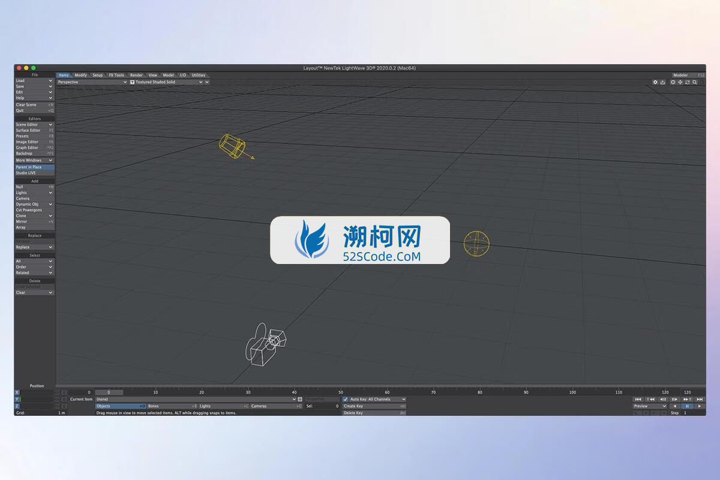The image size is (720, 480).
Task: Switch to the Setup tab
Action: coord(98,75)
